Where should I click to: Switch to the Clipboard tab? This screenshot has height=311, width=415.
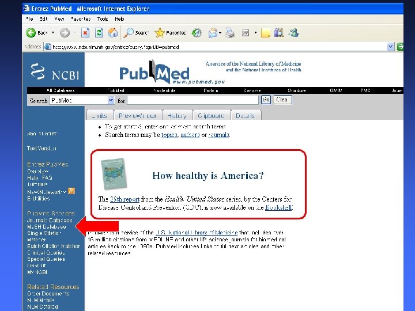[x=211, y=115]
